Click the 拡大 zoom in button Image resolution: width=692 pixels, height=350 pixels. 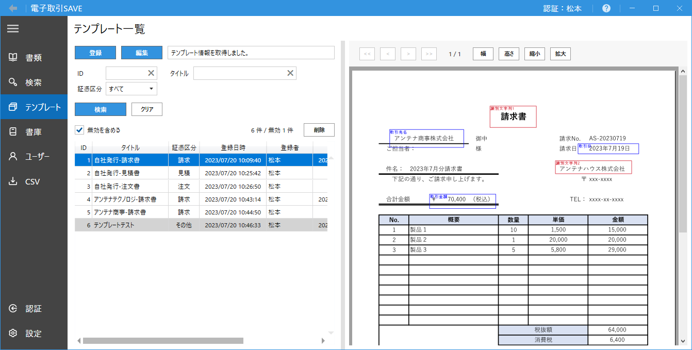(x=561, y=54)
